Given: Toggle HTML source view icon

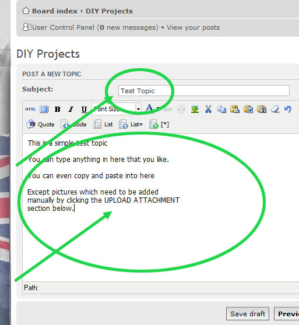Looking at the screenshot, I should [31, 109].
